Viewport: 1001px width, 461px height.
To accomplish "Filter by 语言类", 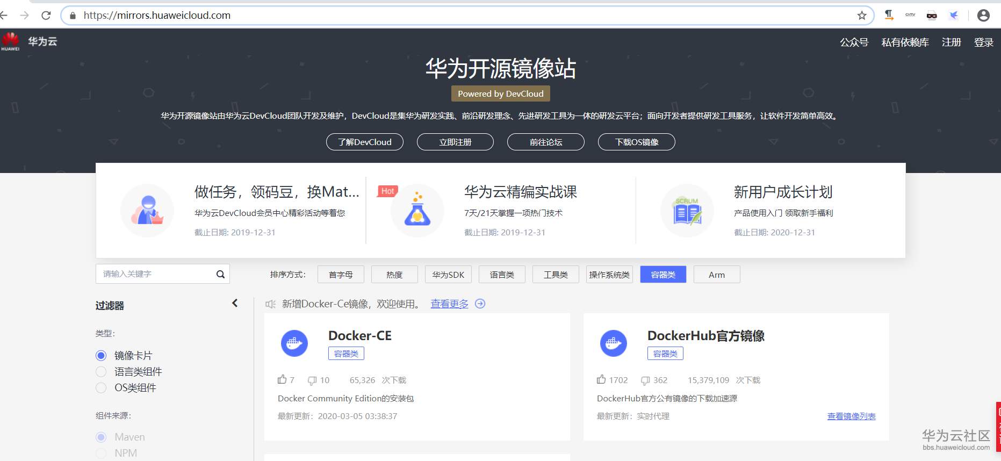I will tap(502, 275).
